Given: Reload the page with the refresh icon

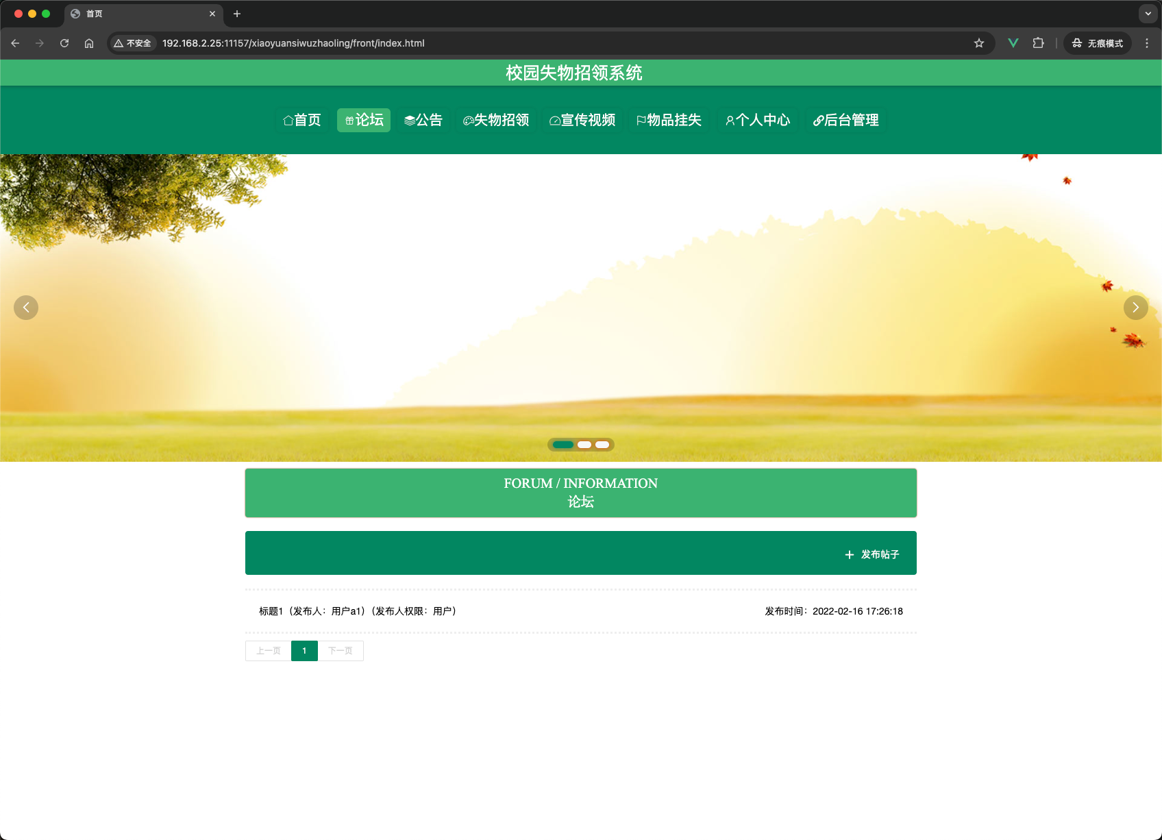Looking at the screenshot, I should pyautogui.click(x=64, y=43).
